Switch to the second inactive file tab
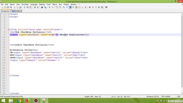The width and height of the screenshot is (183, 103). [17, 11]
